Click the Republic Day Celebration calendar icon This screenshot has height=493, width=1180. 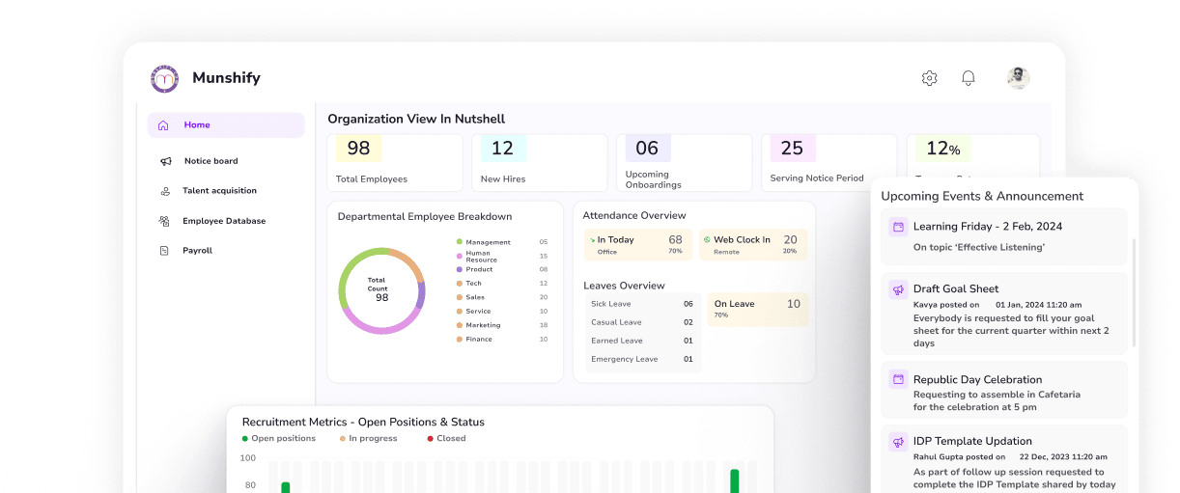coord(898,379)
